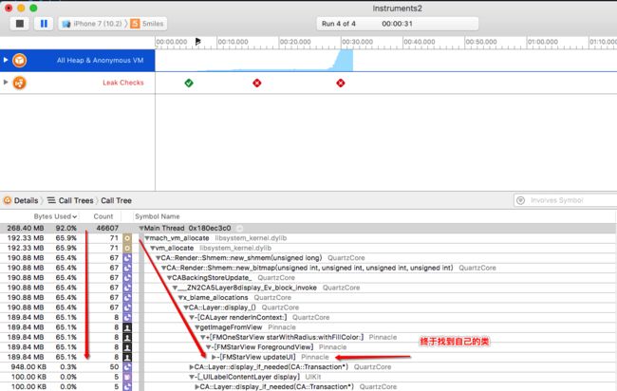Collapse the mach_vm_allocate row

pyautogui.click(x=147, y=238)
